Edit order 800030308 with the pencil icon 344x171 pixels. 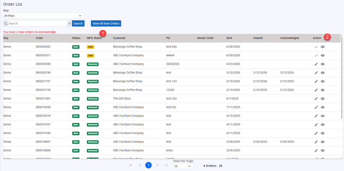point(316,64)
